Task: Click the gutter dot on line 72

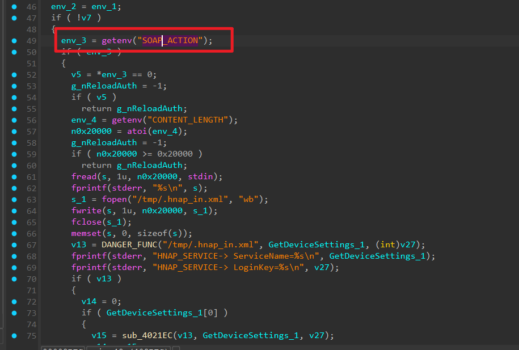Action: pyautogui.click(x=14, y=302)
